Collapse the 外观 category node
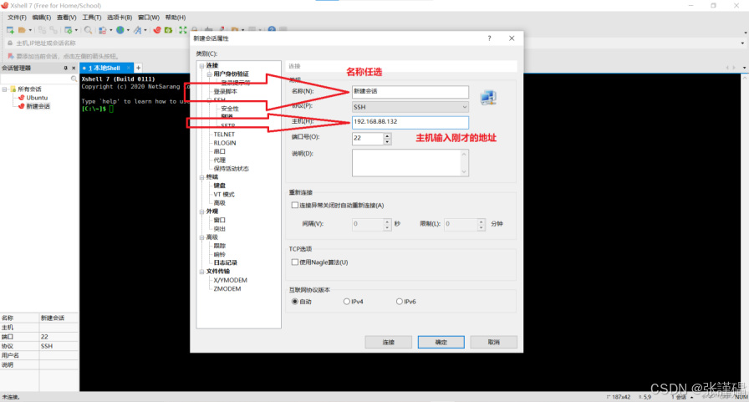749x402 pixels. [x=201, y=211]
